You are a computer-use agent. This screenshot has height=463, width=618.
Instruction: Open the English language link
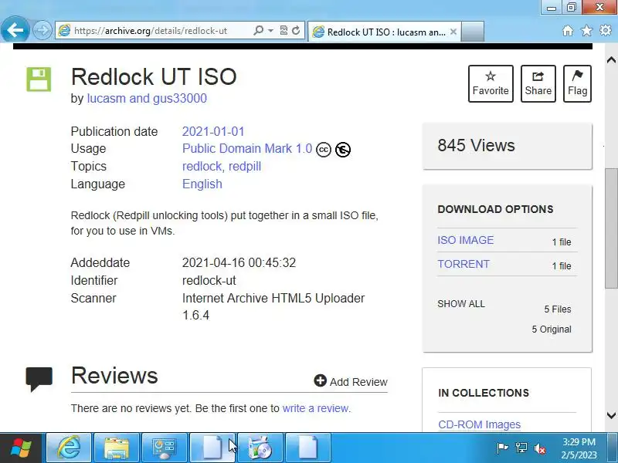[x=202, y=184]
